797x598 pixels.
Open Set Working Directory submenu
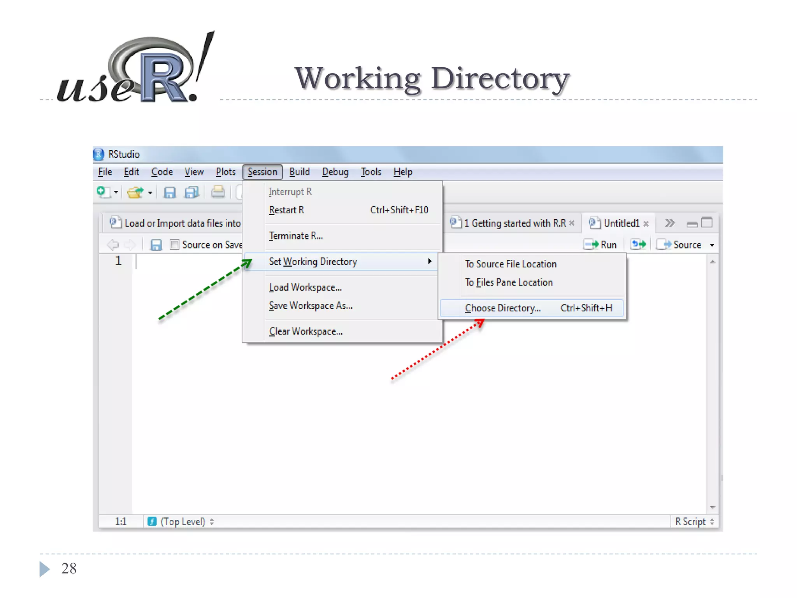pyautogui.click(x=341, y=261)
